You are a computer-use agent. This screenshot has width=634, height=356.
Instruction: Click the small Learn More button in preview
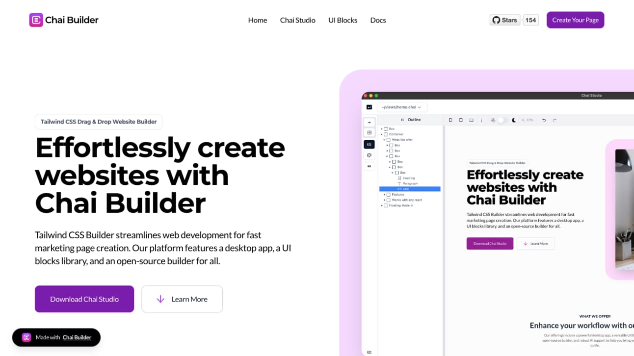pyautogui.click(x=535, y=244)
